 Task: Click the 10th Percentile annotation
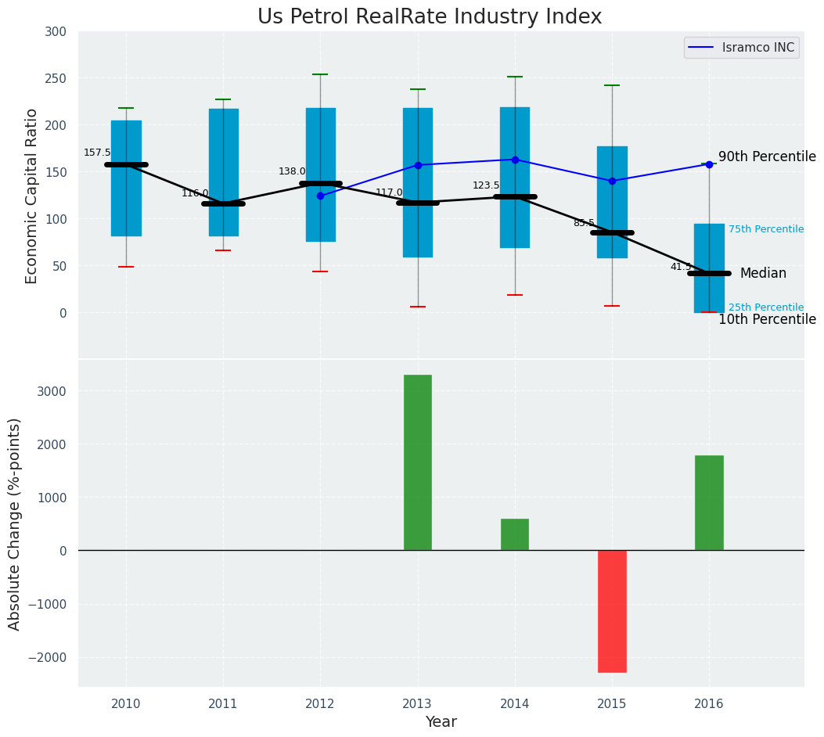coord(766,319)
